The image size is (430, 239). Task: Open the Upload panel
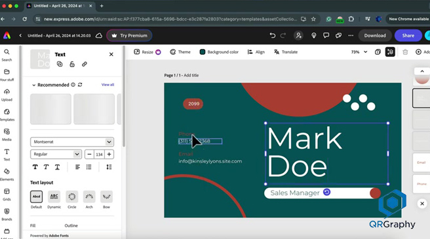pyautogui.click(x=7, y=95)
